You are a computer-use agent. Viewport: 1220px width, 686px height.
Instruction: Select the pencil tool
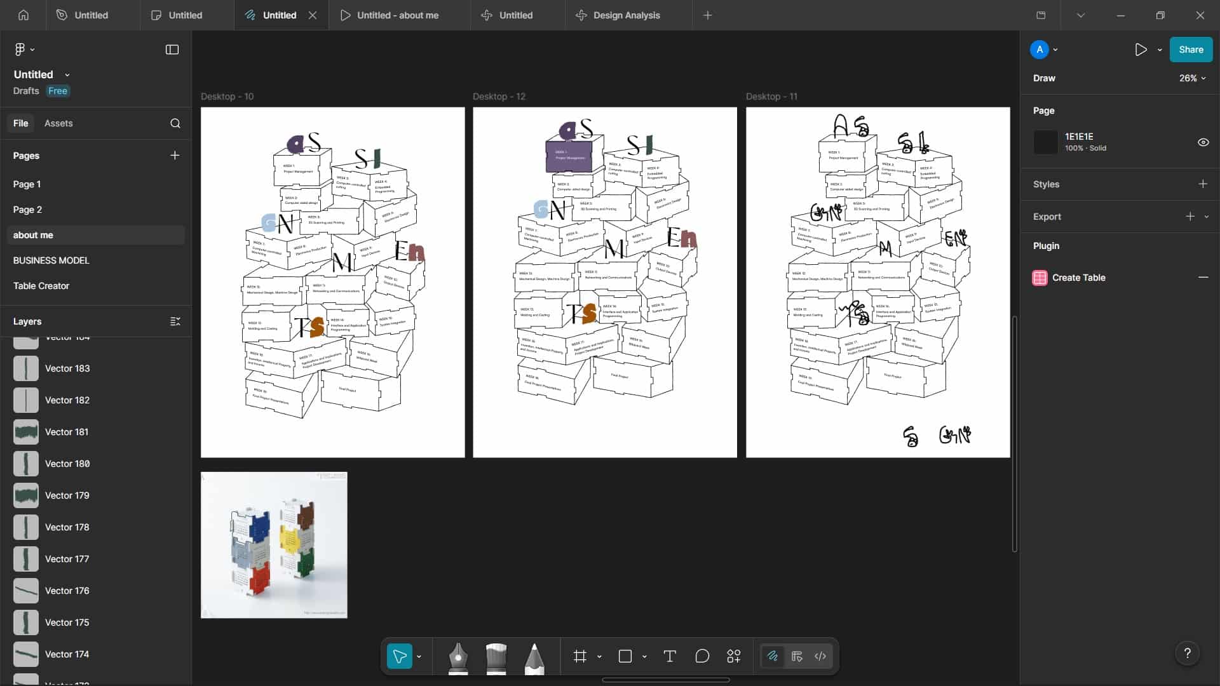(x=534, y=657)
